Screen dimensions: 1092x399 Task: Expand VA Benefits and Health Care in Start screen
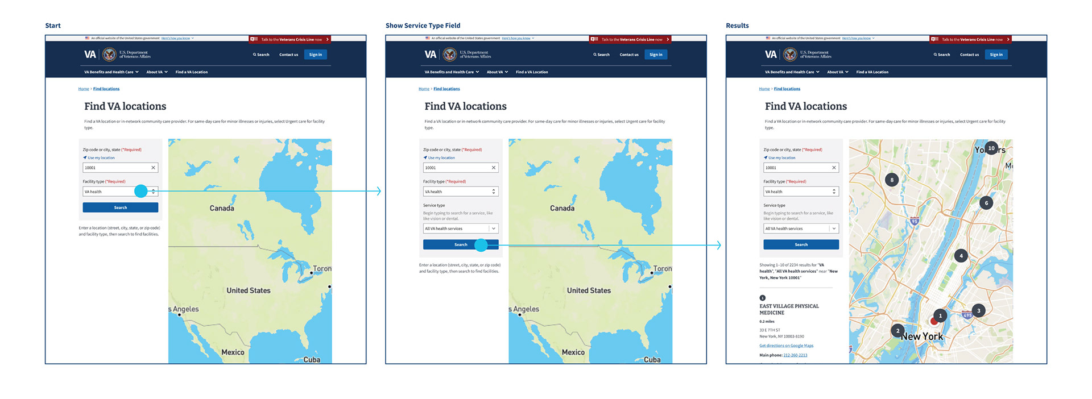click(111, 72)
